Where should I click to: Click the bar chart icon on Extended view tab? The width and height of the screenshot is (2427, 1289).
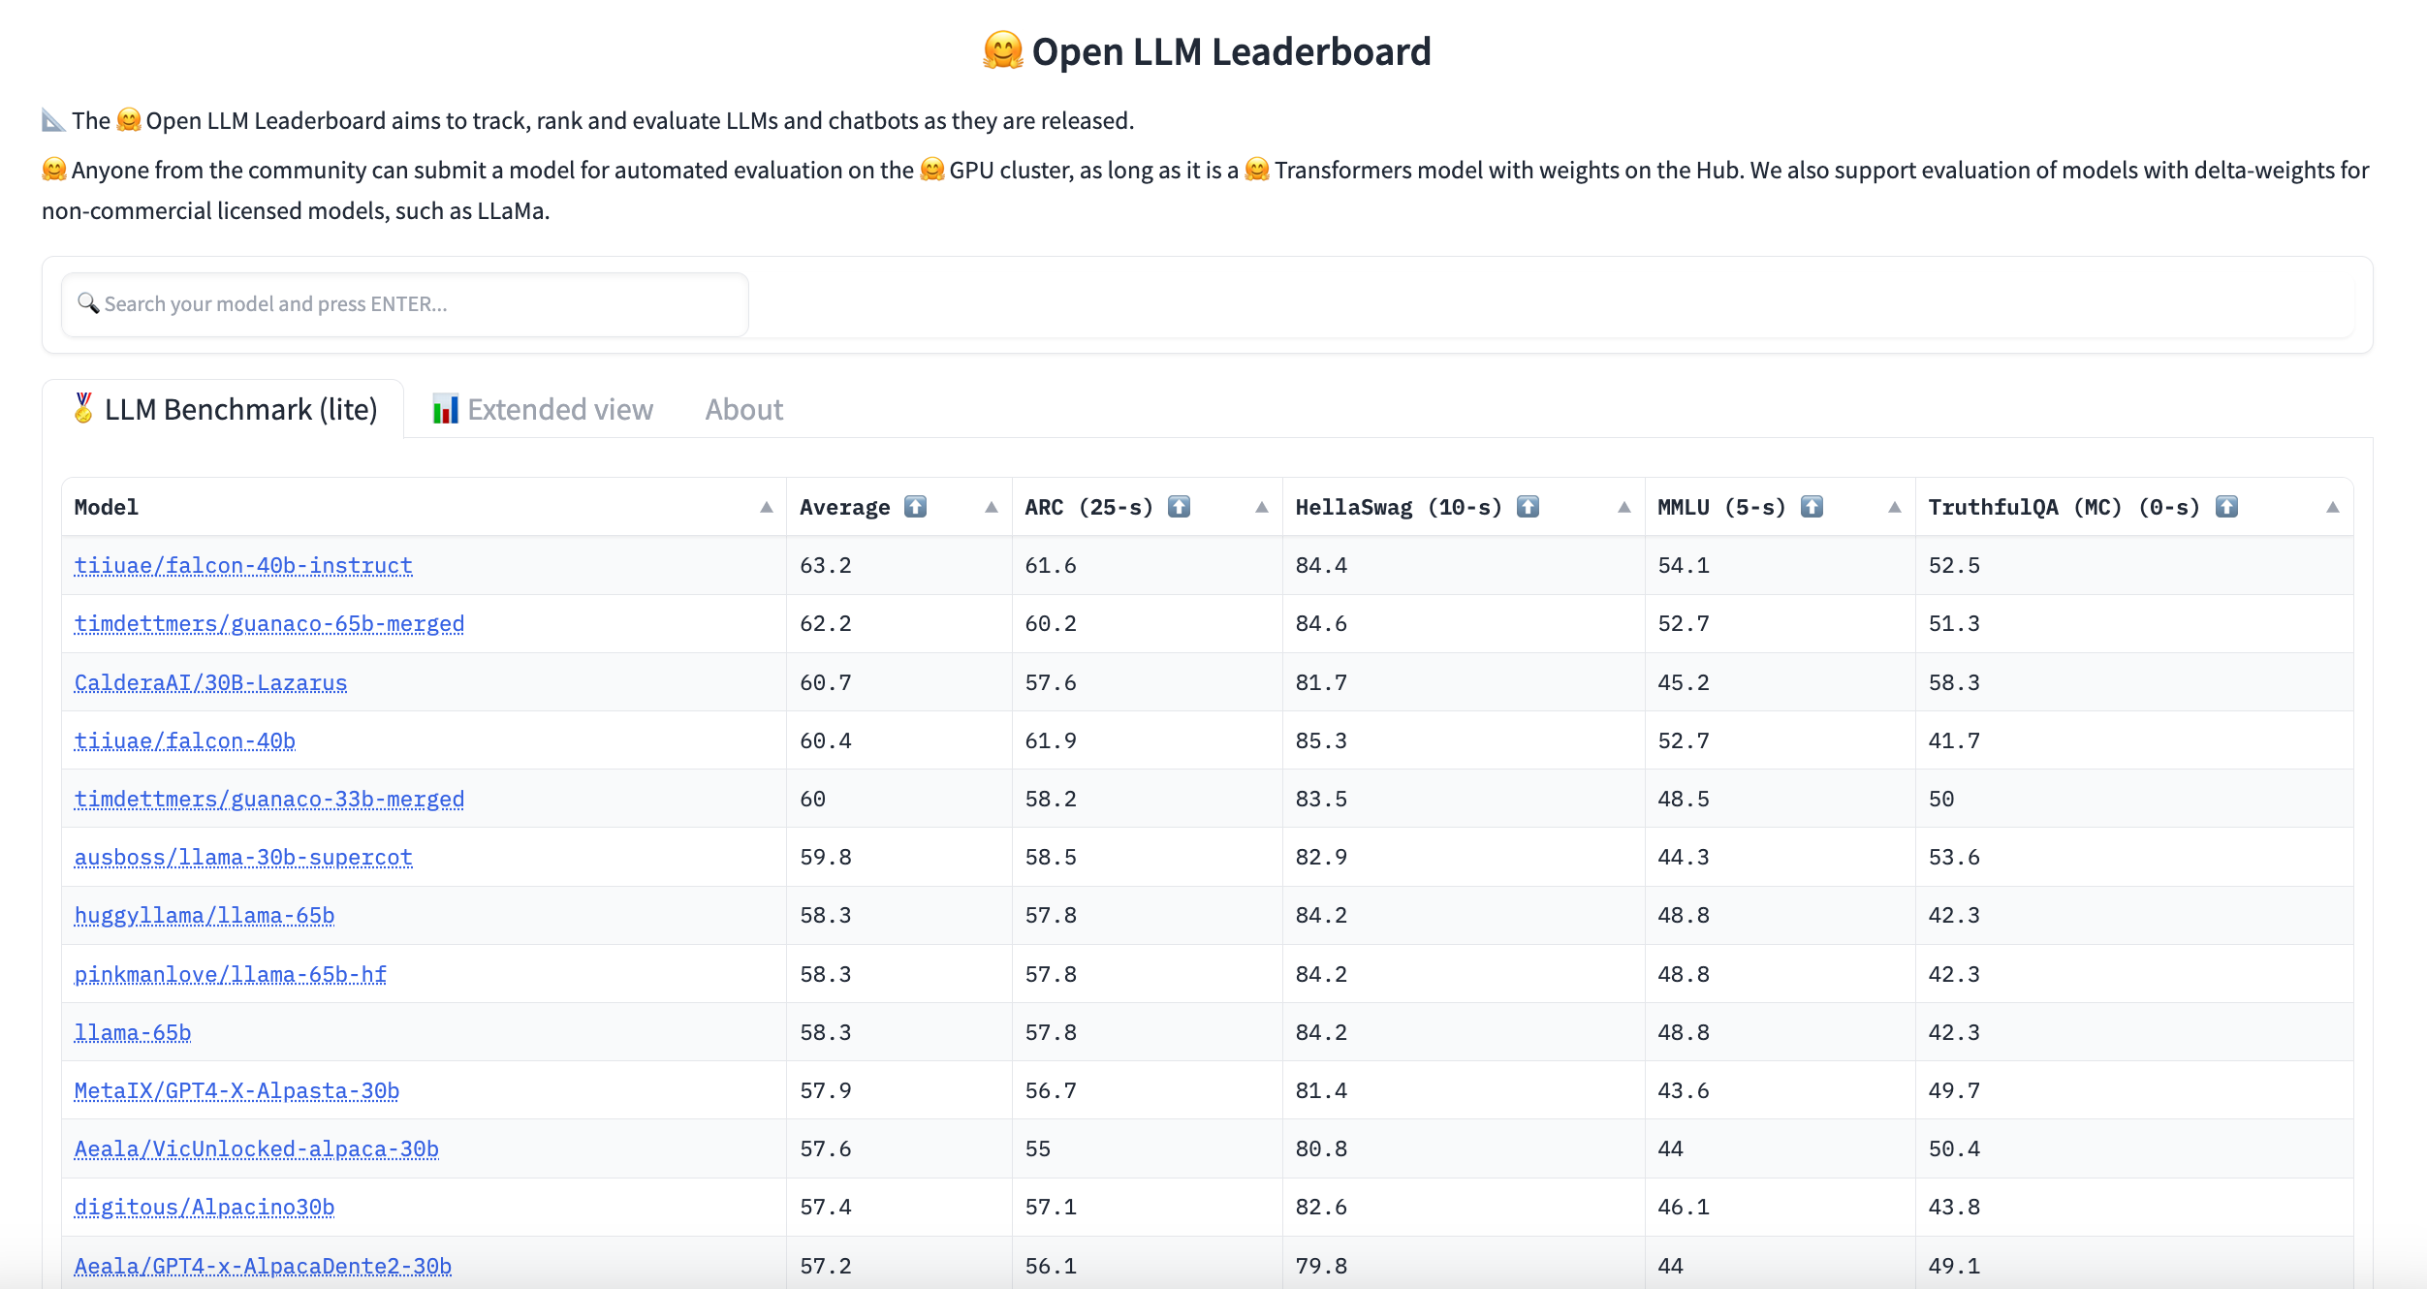[445, 409]
